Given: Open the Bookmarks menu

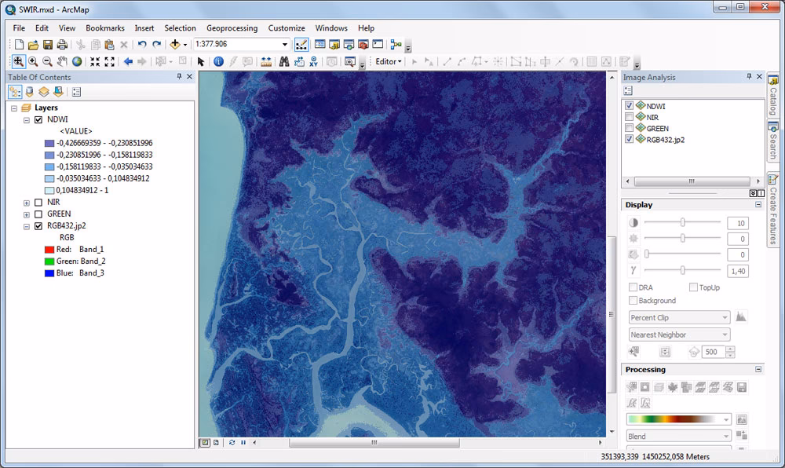Looking at the screenshot, I should [104, 28].
